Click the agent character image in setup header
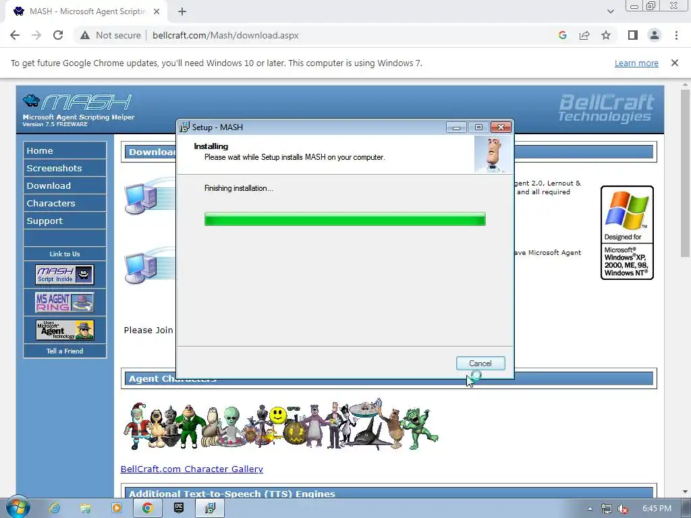 coord(493,154)
